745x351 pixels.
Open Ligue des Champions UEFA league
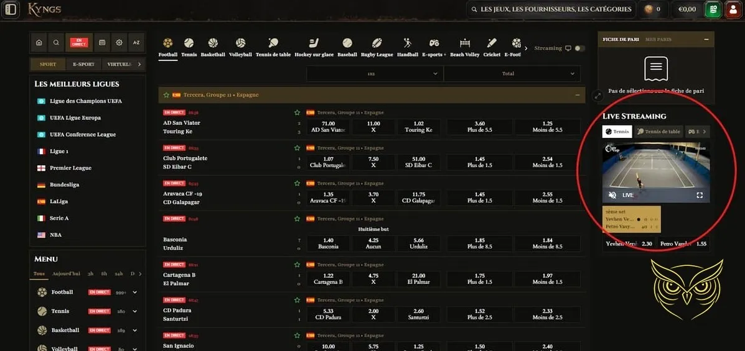[x=86, y=101]
